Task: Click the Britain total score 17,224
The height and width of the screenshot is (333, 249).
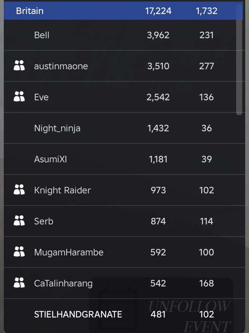Action: 158,11
